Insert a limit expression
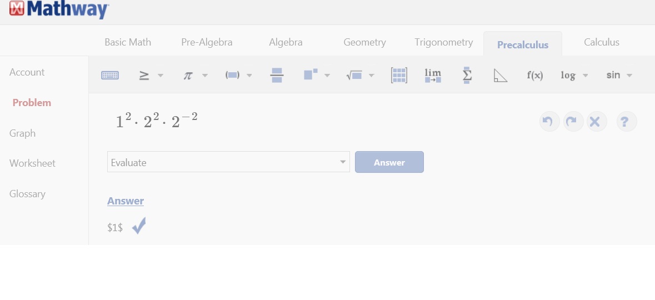 (433, 75)
